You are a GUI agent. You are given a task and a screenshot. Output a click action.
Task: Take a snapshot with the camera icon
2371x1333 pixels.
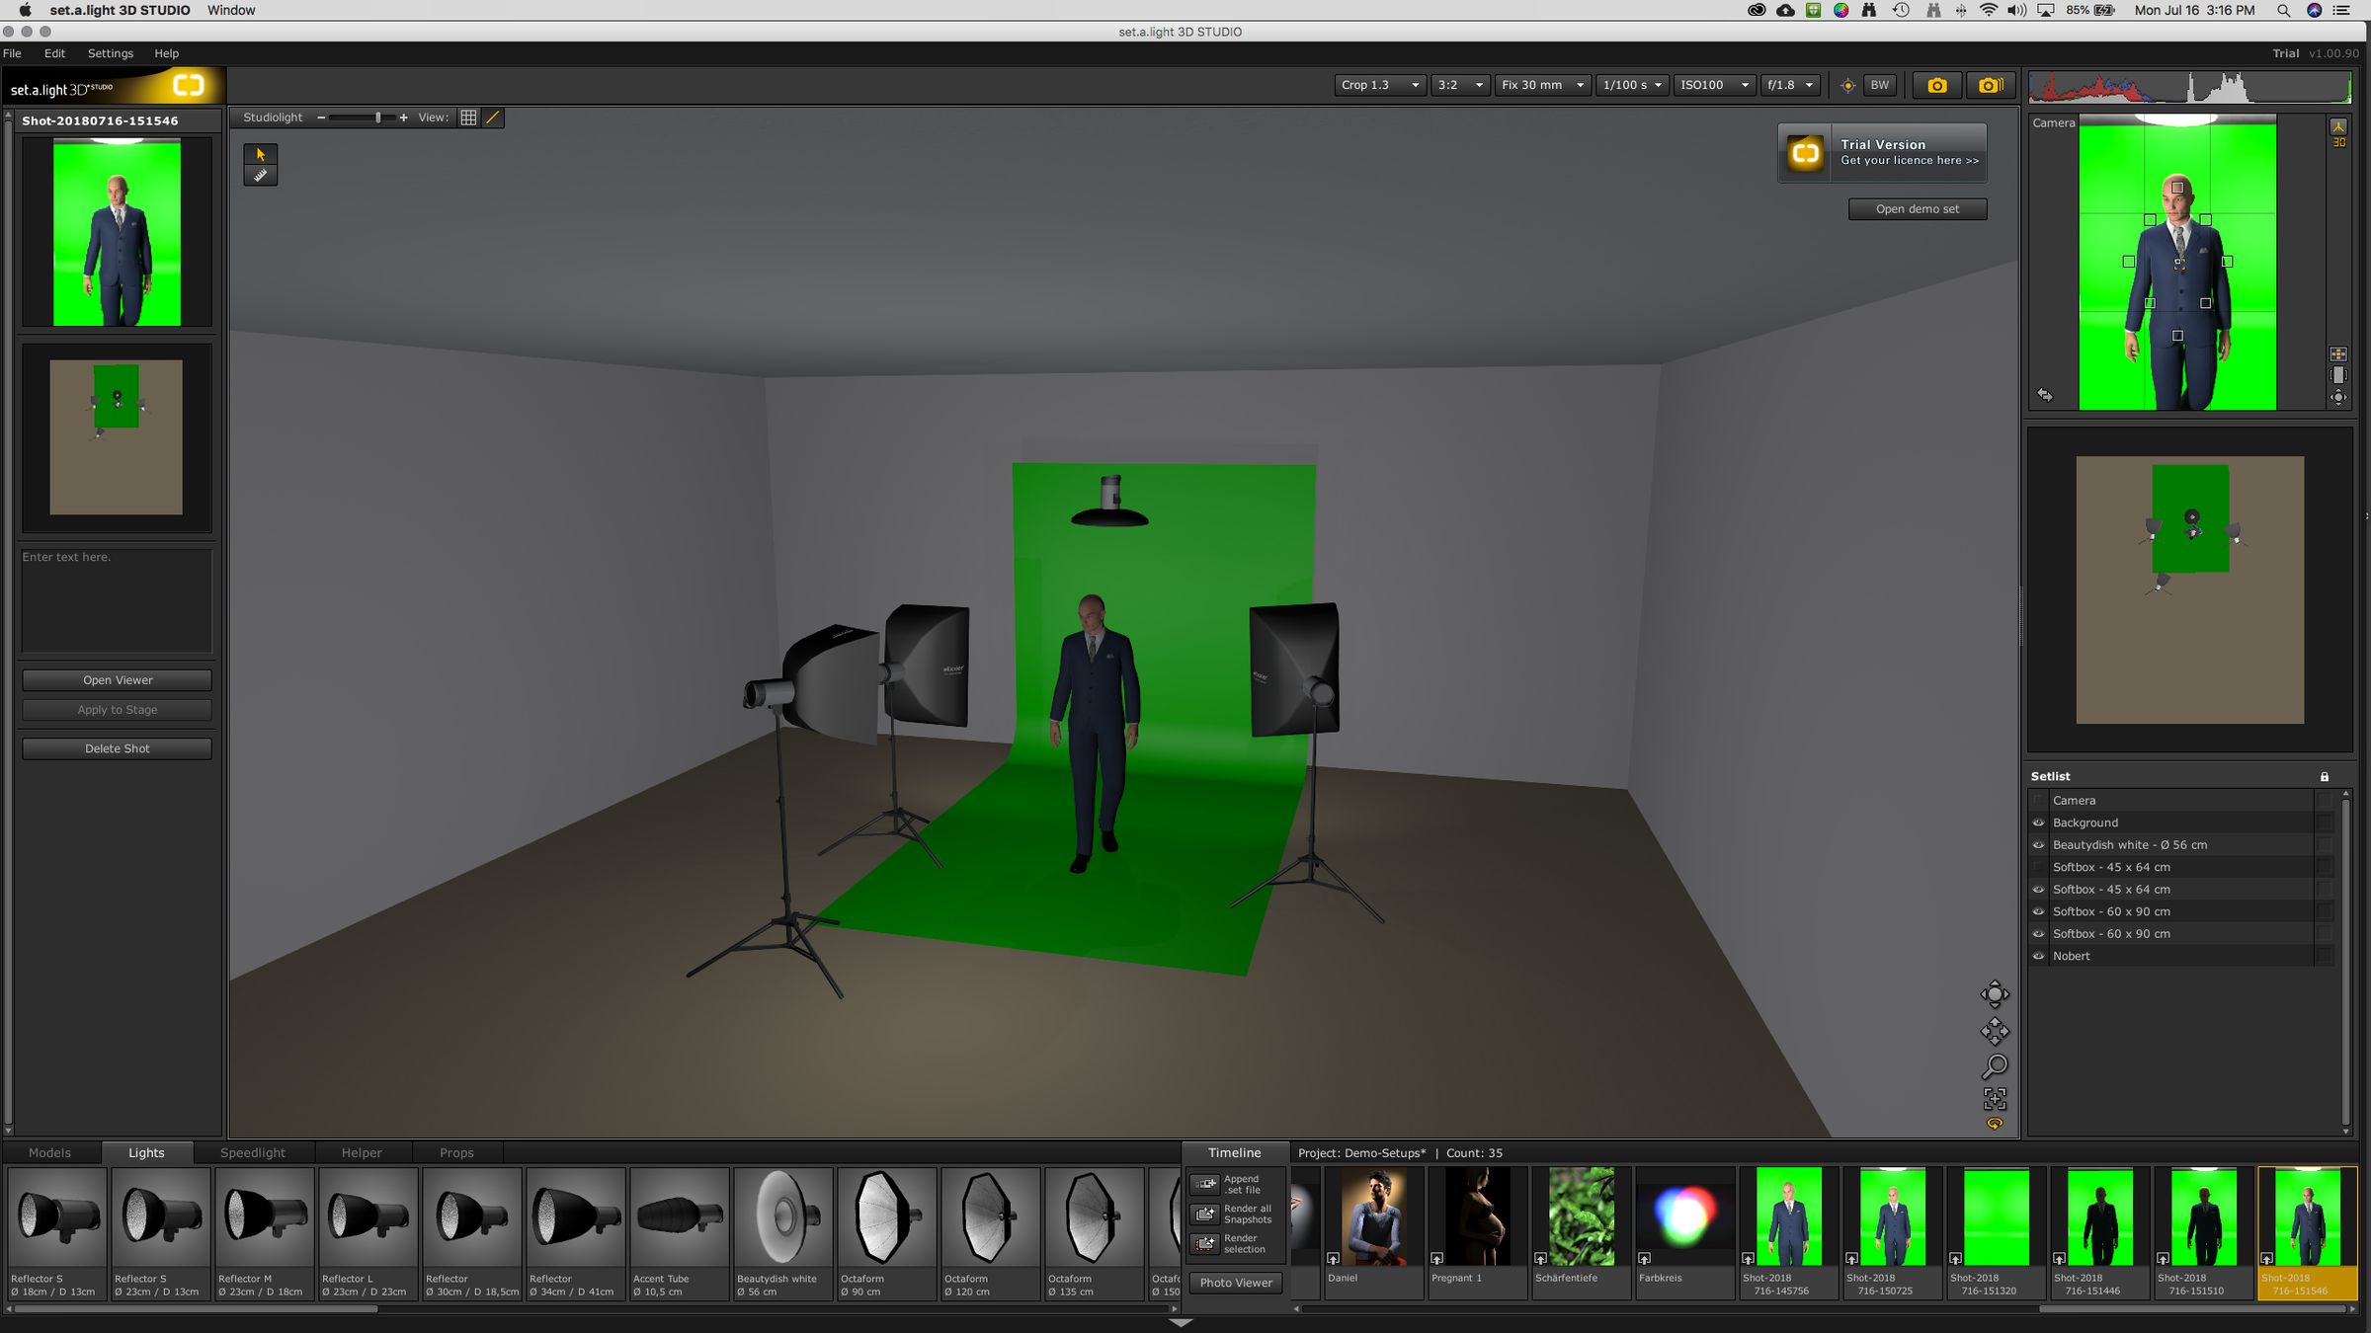coord(1935,85)
